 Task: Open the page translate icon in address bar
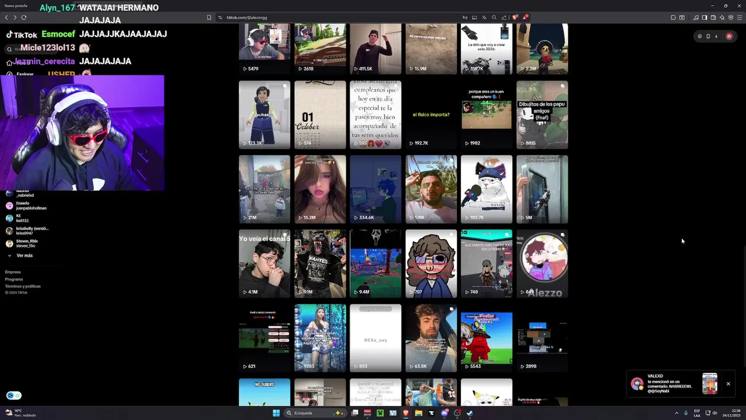484,17
